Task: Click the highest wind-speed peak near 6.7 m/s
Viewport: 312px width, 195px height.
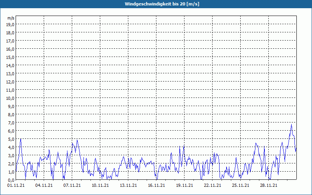Action: (291, 125)
